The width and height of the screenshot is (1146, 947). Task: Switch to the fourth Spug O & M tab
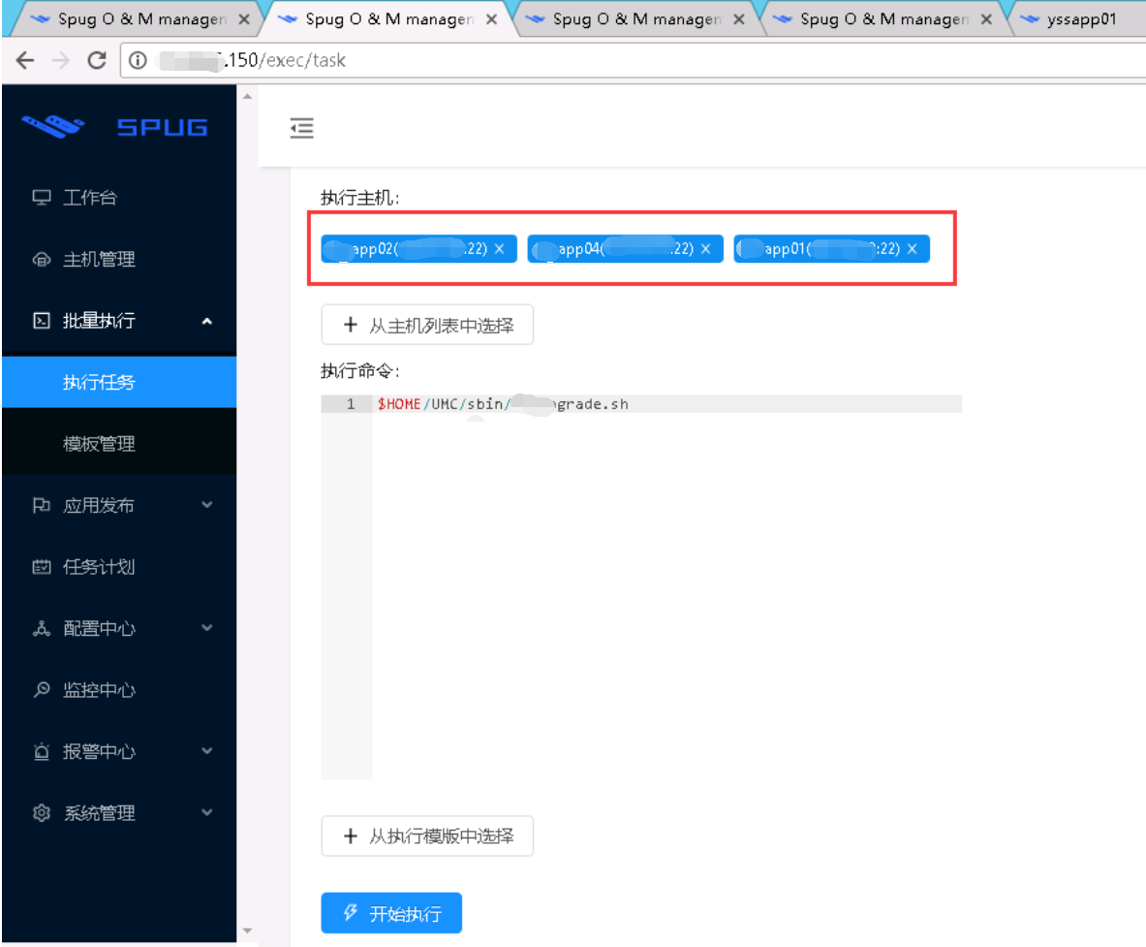[883, 19]
